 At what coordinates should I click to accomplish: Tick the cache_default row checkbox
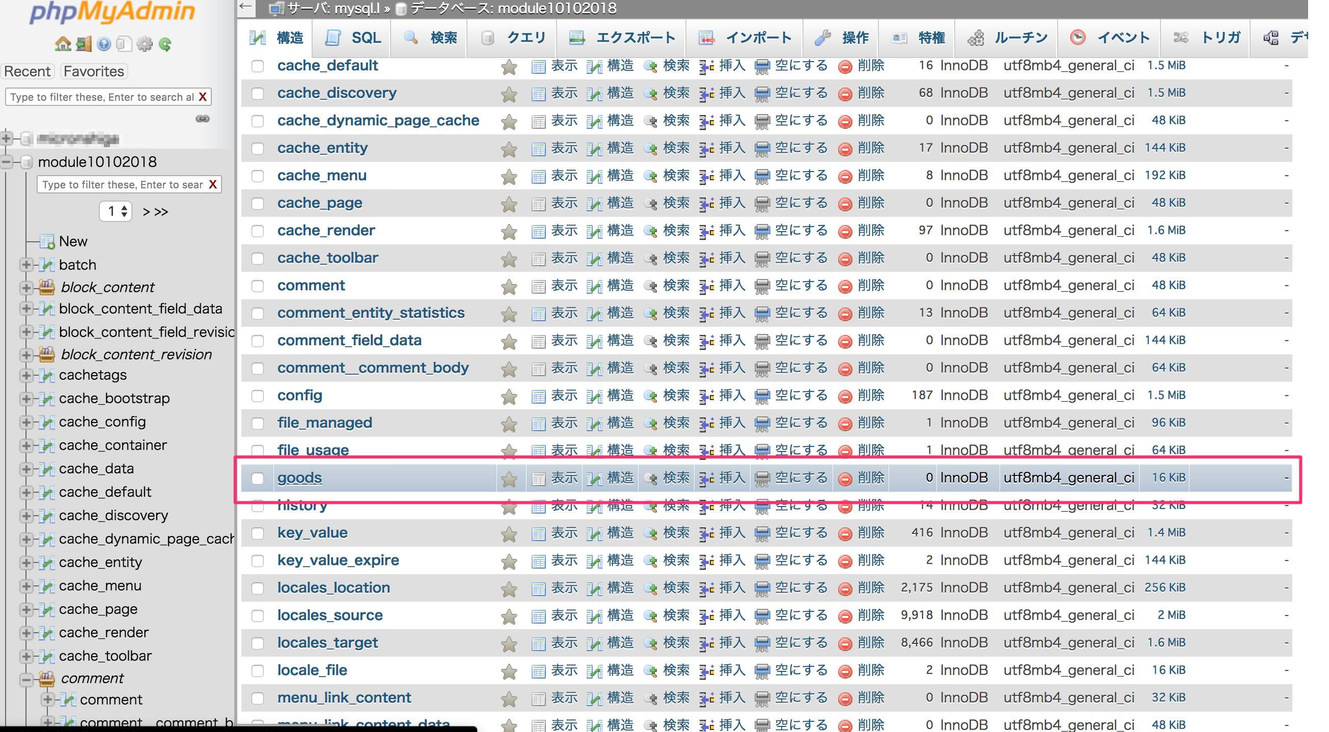coord(258,66)
